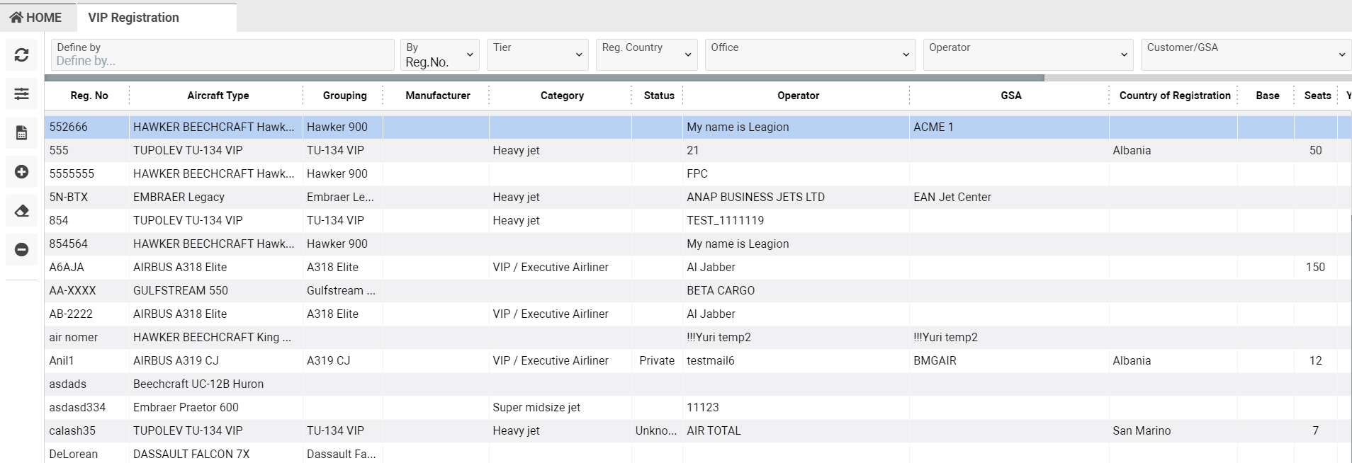Click the spreadsheet export icon
1352x463 pixels.
(x=21, y=132)
